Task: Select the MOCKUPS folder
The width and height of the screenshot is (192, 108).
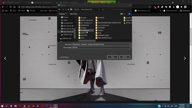Action: [x=83, y=35]
